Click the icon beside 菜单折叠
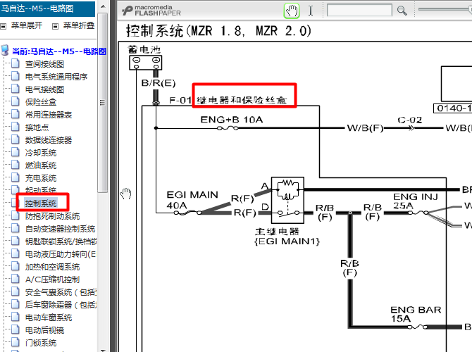 pos(55,27)
